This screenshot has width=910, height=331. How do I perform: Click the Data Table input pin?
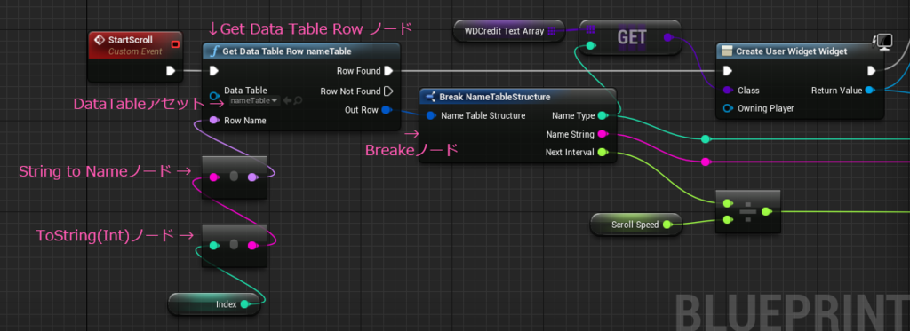214,95
